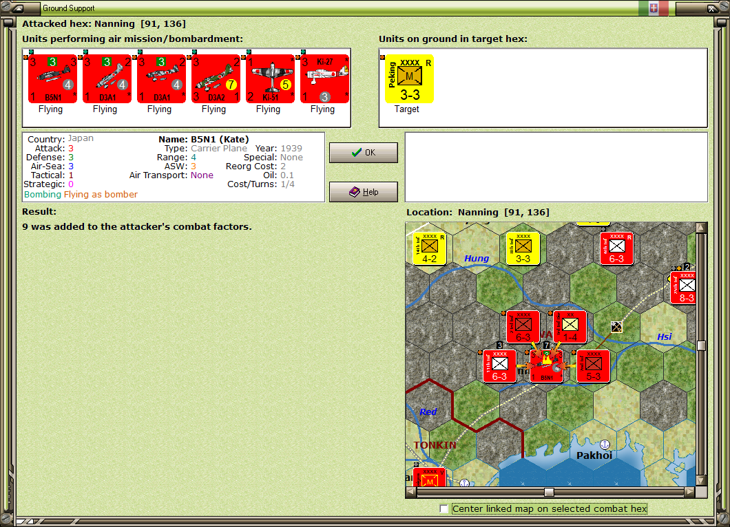Image resolution: width=730 pixels, height=527 pixels.
Task: Close the Ground Support window
Action: 711,8
